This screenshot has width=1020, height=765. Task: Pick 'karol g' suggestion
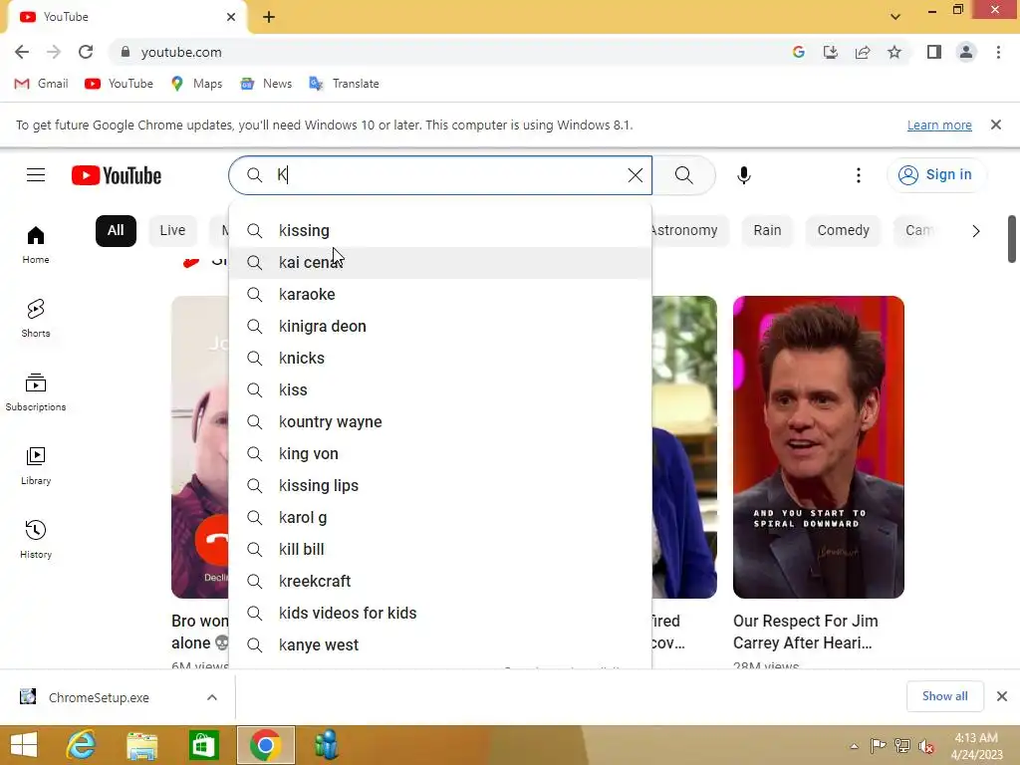[440, 517]
